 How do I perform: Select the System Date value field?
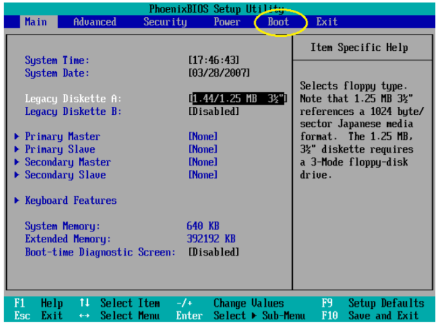[x=219, y=73]
